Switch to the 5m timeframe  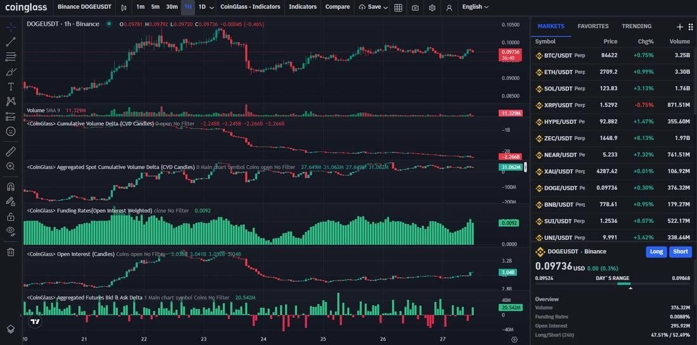155,7
